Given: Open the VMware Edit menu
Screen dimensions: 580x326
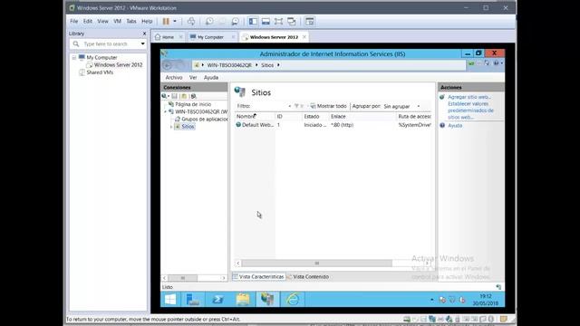Looking at the screenshot, I should point(88,22).
